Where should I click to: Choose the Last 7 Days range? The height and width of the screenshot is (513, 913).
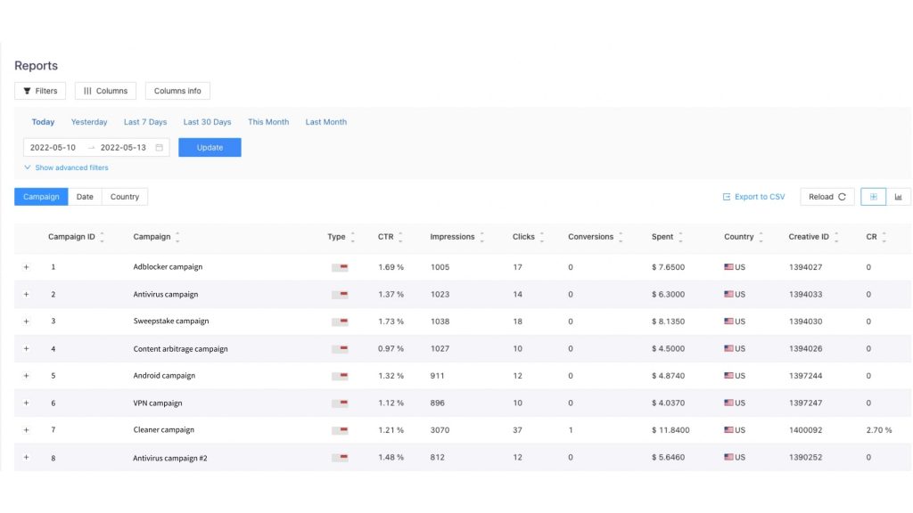pyautogui.click(x=145, y=122)
